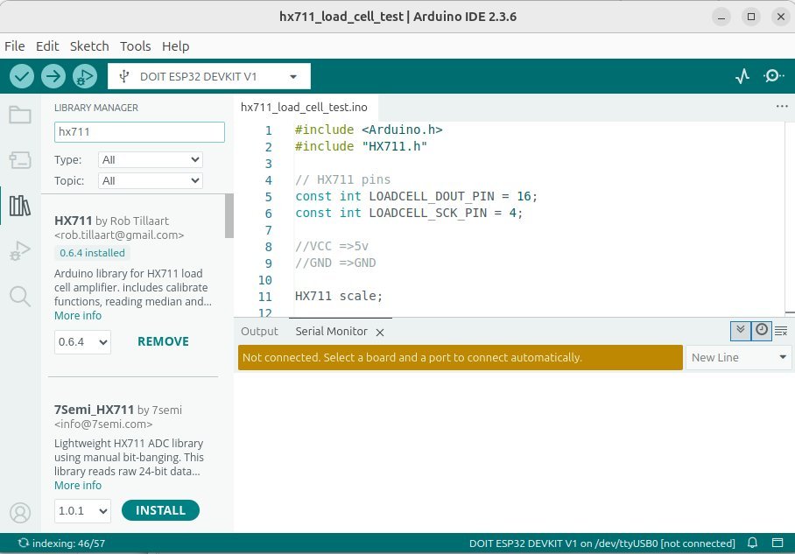Upload the sketch with arrow button
Image resolution: width=795 pixels, height=554 pixels.
pos(53,76)
